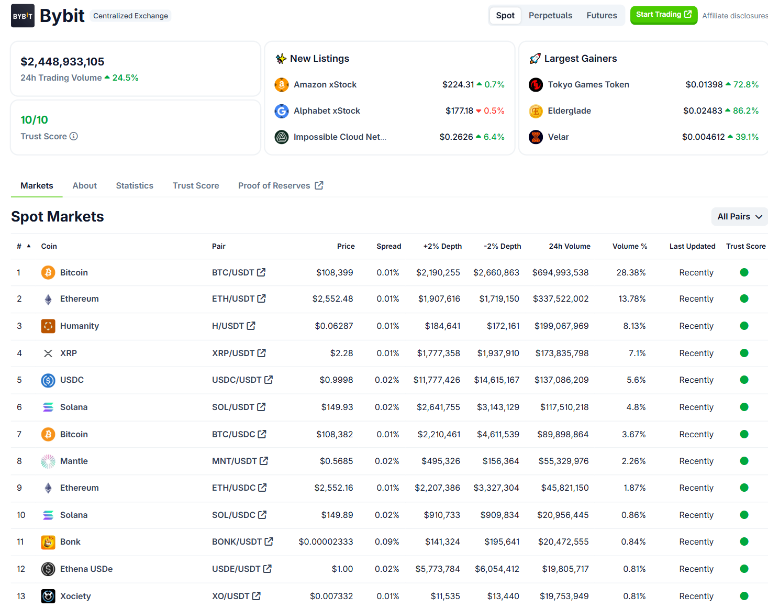
Task: Click the 10/10 trust score value
Action: point(34,120)
